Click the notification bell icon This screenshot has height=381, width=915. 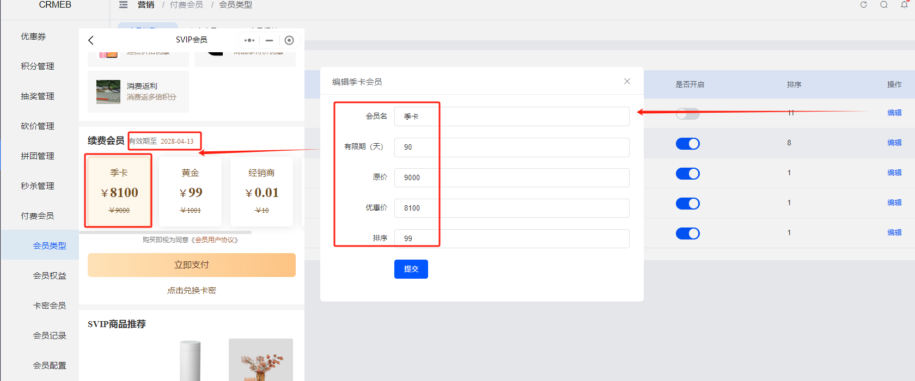pyautogui.click(x=904, y=5)
